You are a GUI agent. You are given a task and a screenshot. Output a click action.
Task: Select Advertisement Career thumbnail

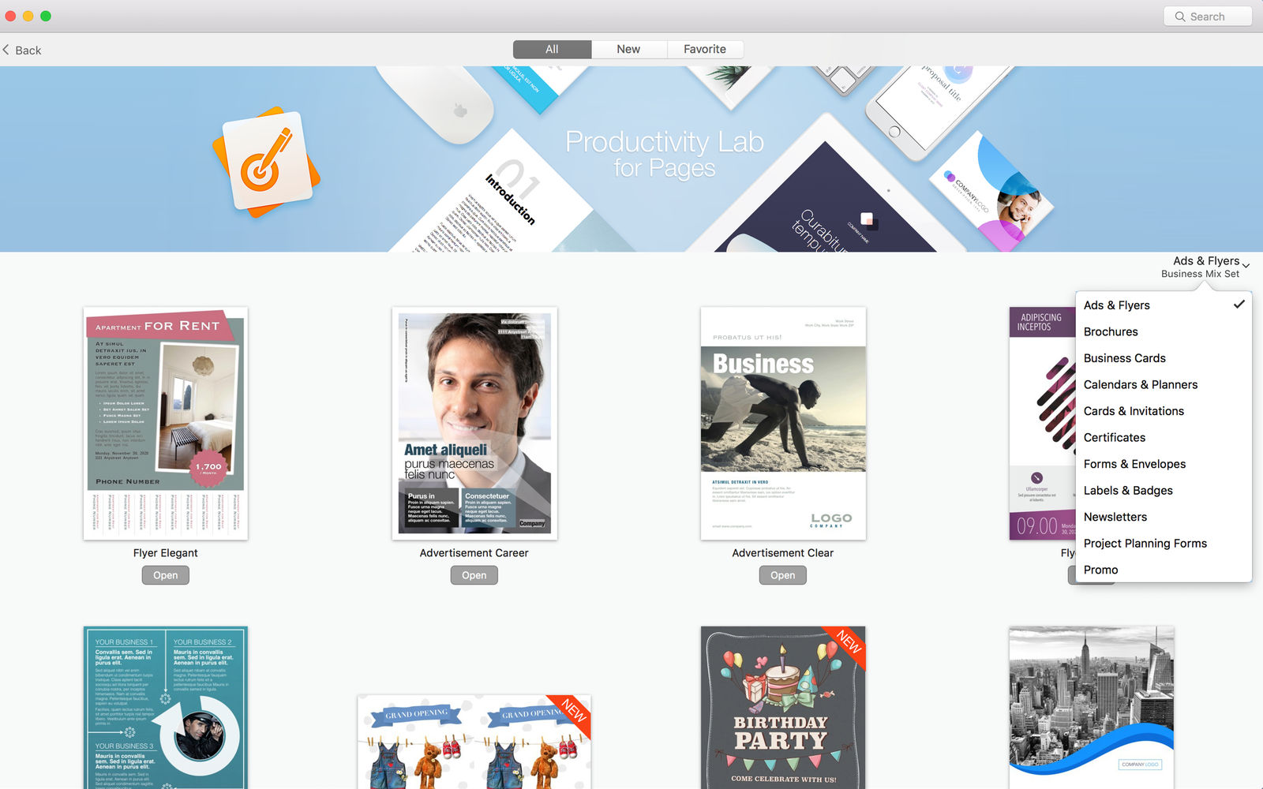click(x=474, y=424)
